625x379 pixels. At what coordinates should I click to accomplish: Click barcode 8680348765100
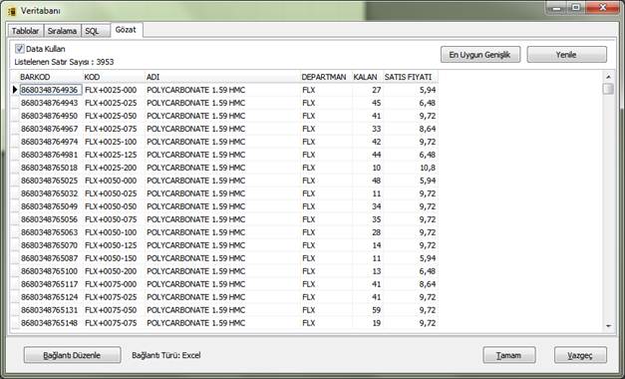(x=51, y=271)
